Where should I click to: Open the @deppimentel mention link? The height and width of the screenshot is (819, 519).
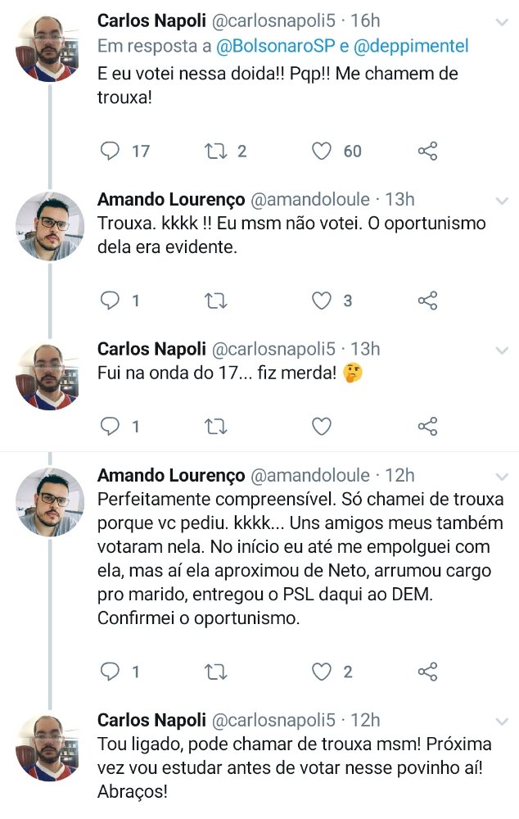(x=410, y=47)
